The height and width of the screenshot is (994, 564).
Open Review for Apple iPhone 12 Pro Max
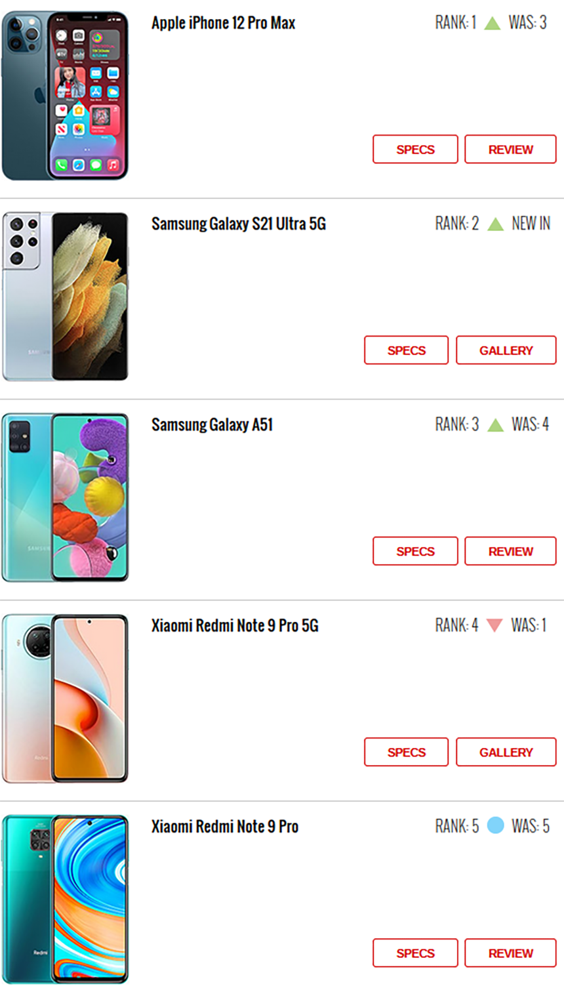click(510, 150)
